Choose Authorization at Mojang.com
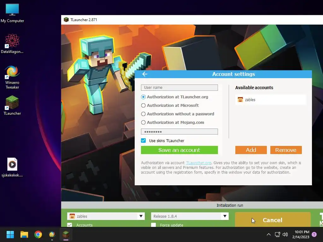Screen dimensions: 323x242 [x=173, y=123]
